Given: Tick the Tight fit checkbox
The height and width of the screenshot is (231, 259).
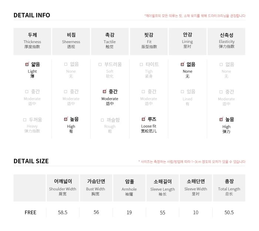Looking at the screenshot, I should click(x=141, y=64).
